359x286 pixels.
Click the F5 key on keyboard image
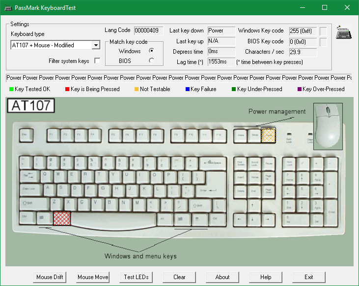[115, 135]
